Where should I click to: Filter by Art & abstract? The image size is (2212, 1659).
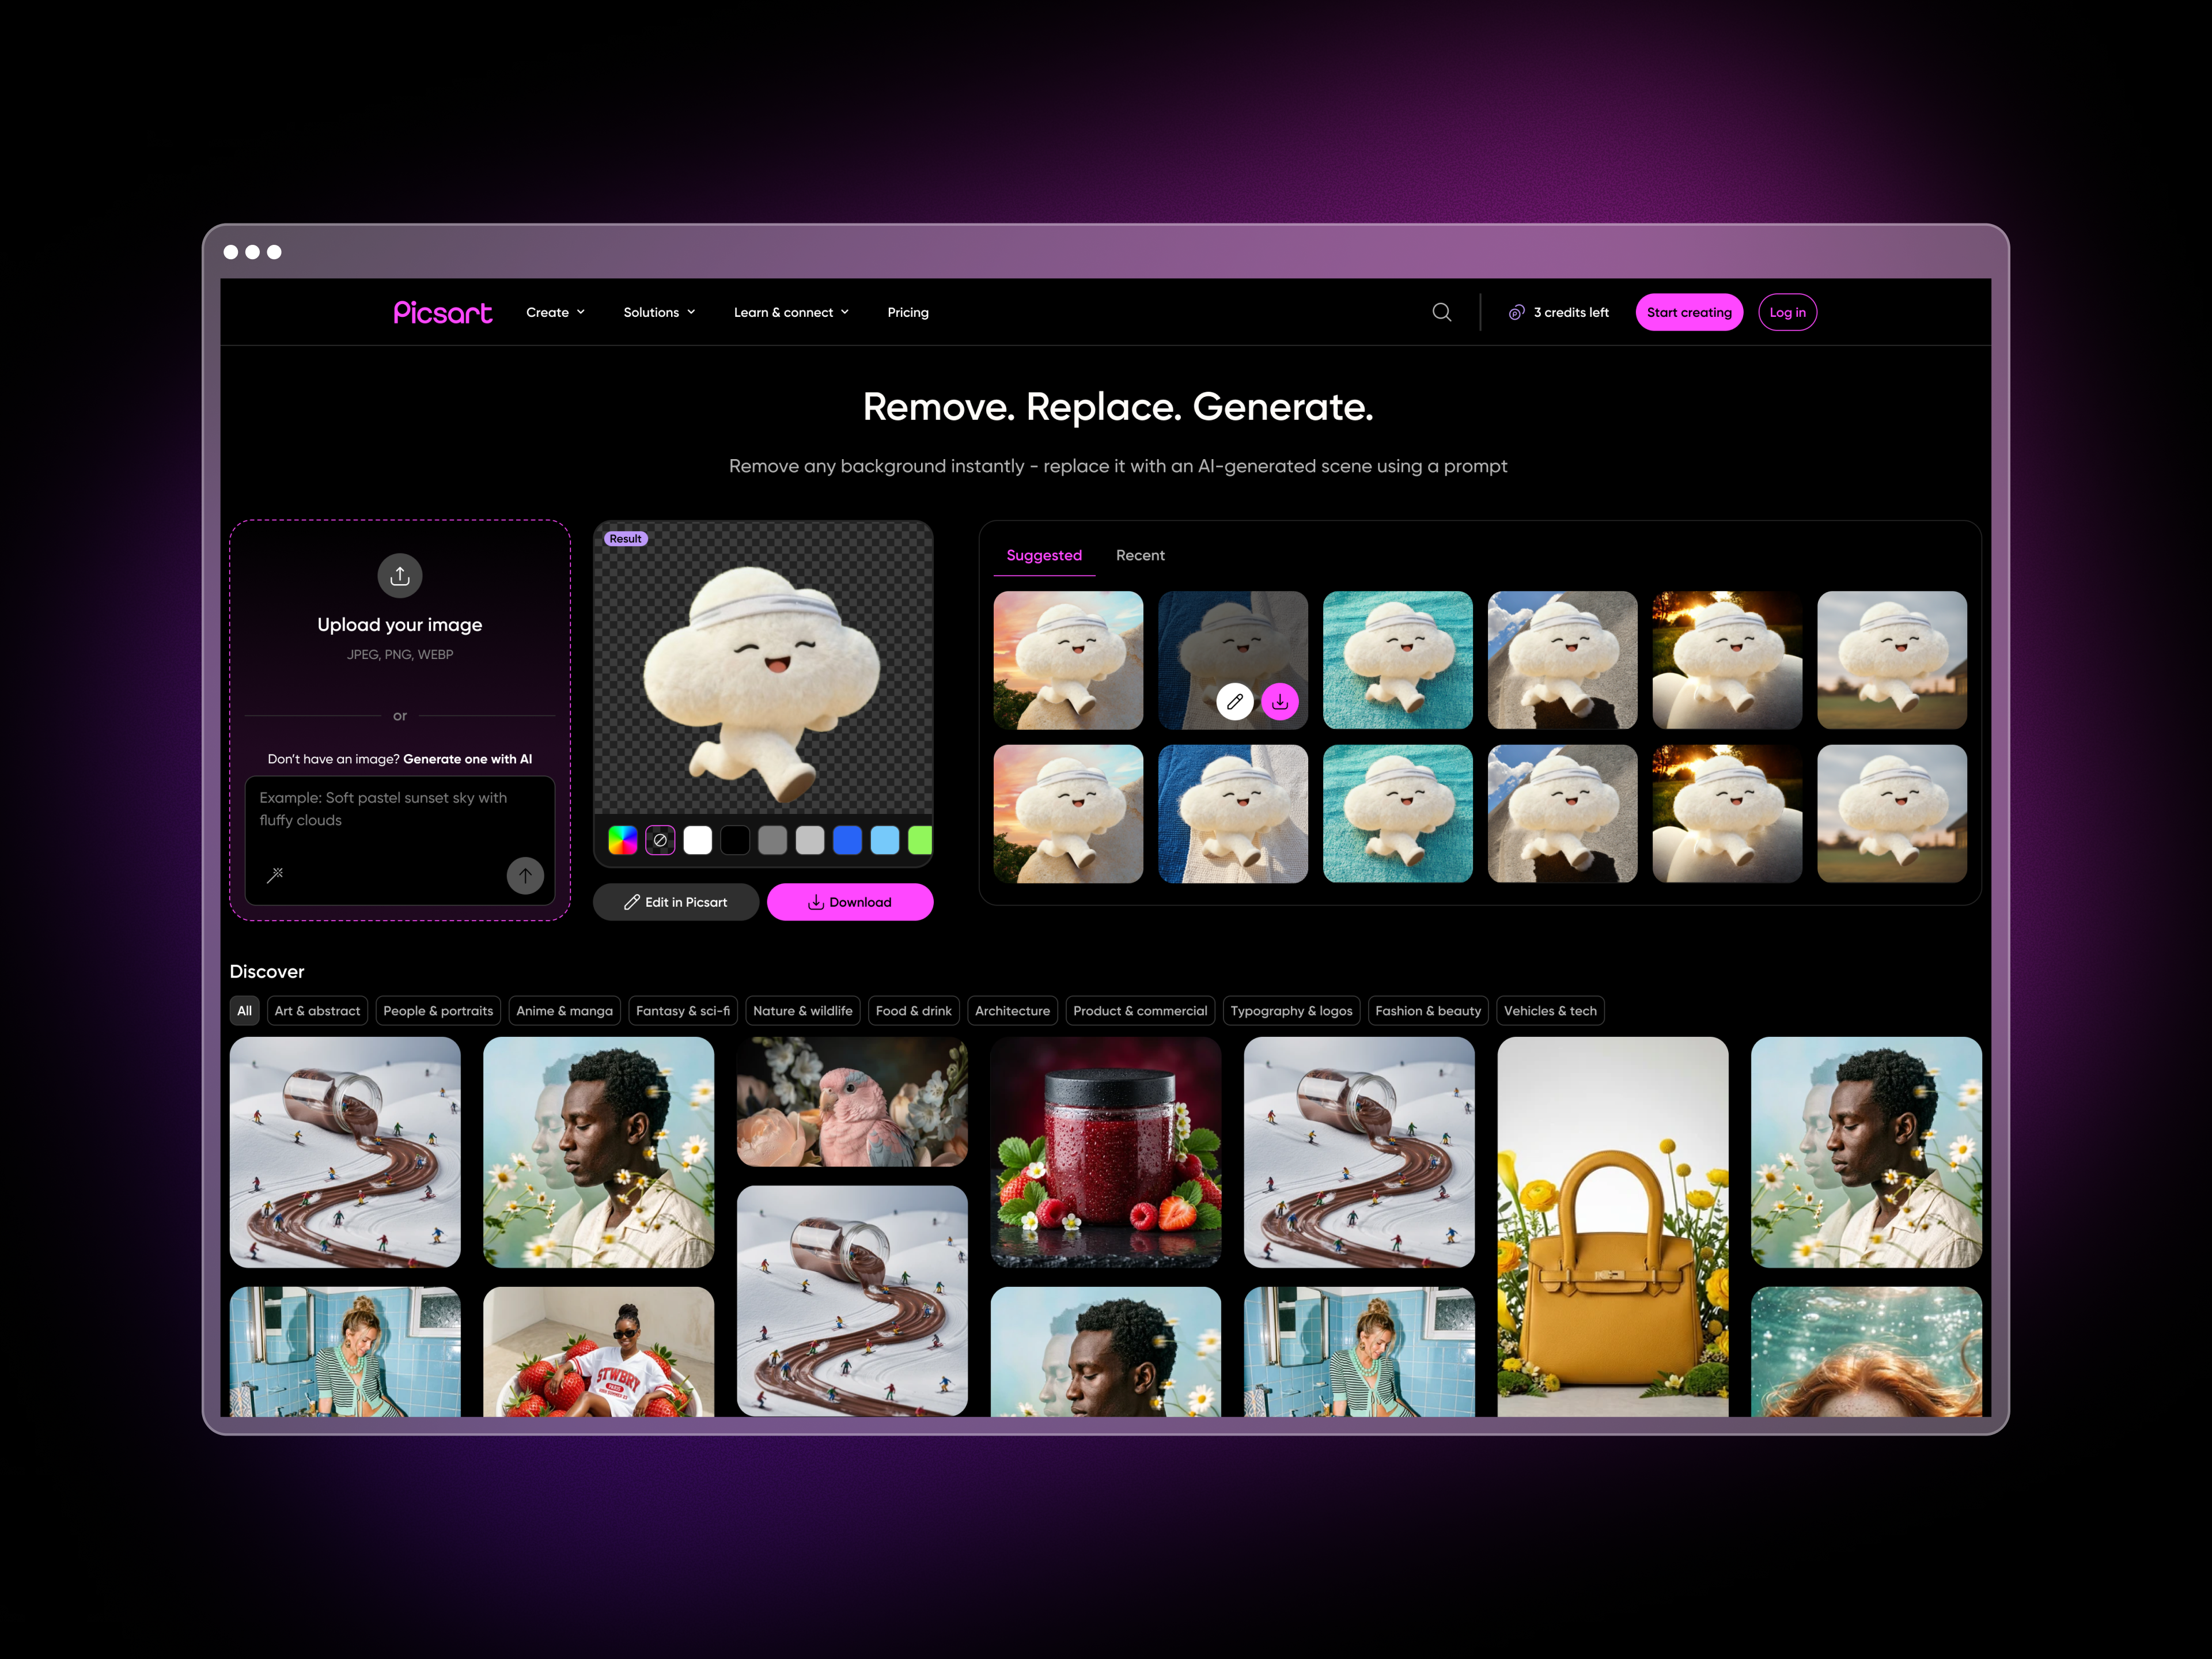coord(317,1011)
